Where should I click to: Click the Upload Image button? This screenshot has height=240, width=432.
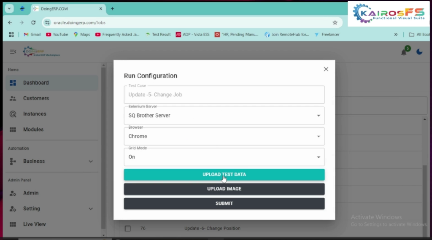pos(224,189)
